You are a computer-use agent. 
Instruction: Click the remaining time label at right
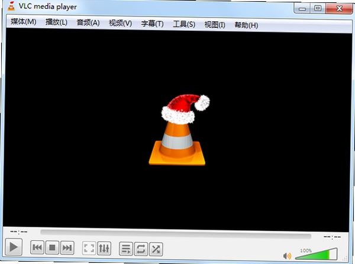pyautogui.click(x=332, y=237)
